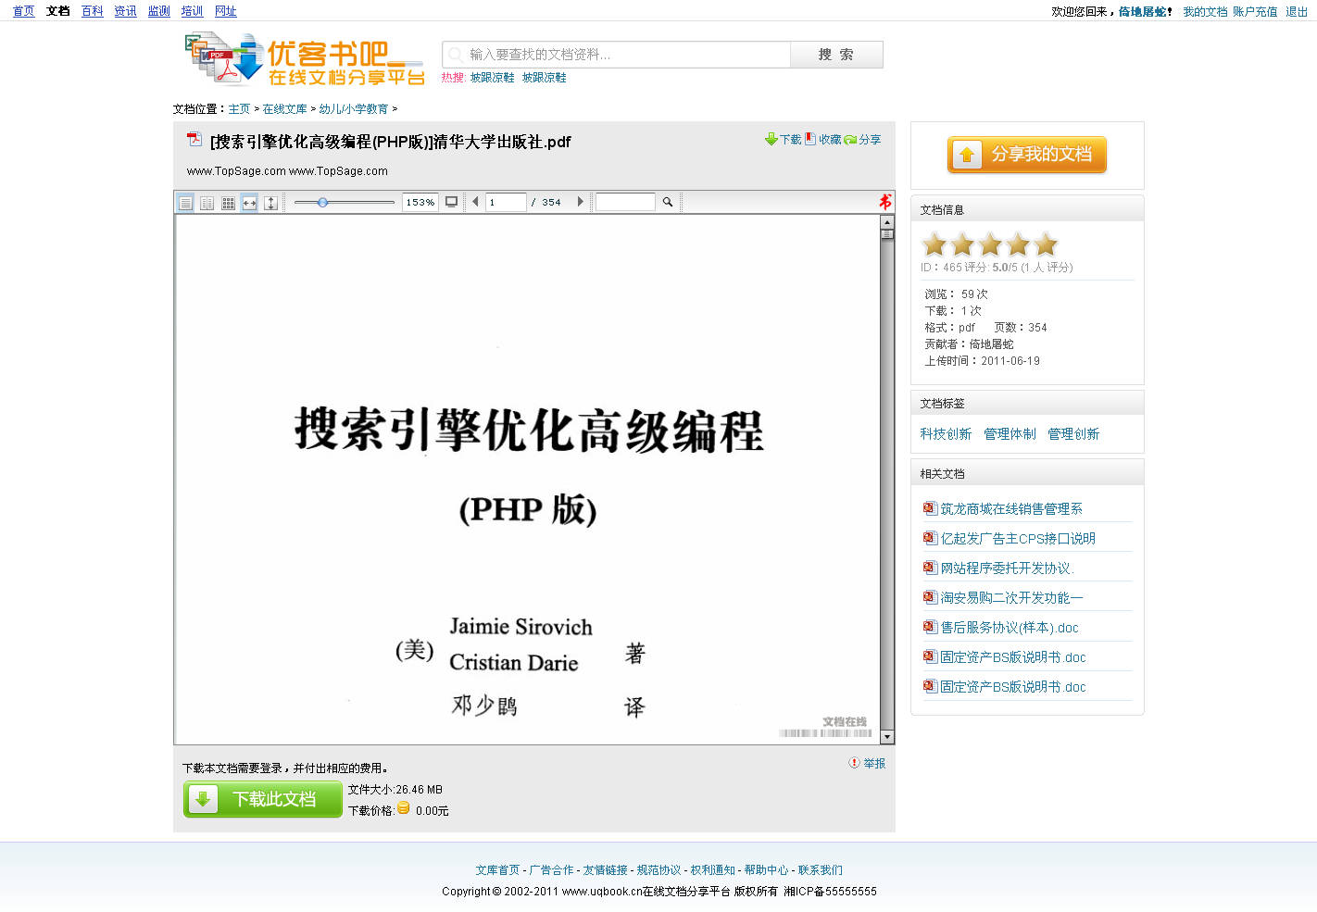Switch viewer to single page view
1317x912 pixels.
(186, 203)
